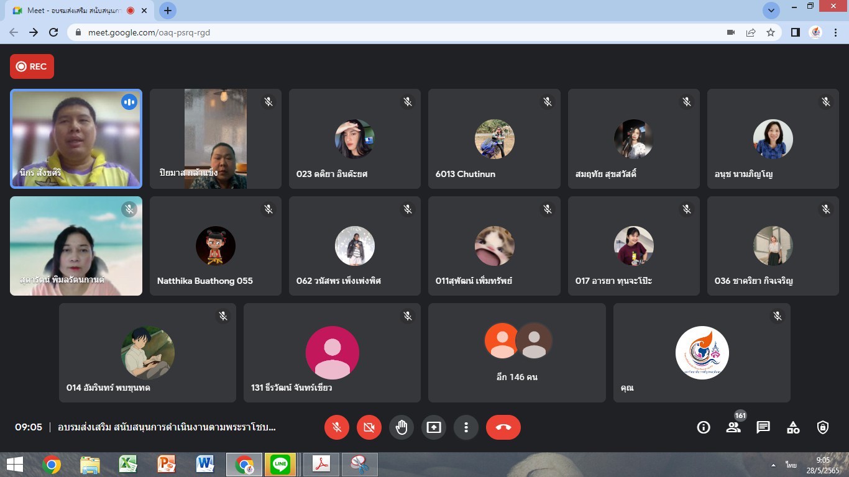
Task: Leave the call with red hang-up button
Action: click(x=503, y=427)
